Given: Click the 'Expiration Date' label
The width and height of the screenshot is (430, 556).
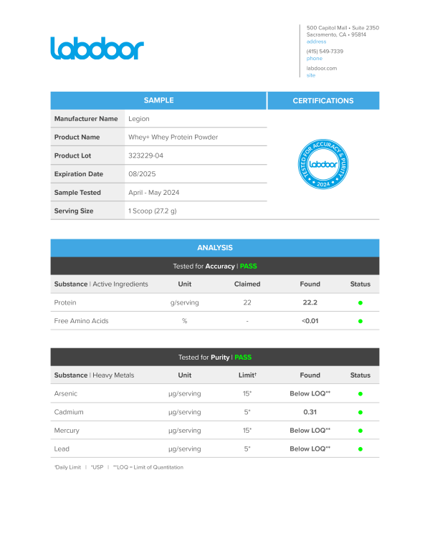Looking at the screenshot, I should tap(78, 174).
